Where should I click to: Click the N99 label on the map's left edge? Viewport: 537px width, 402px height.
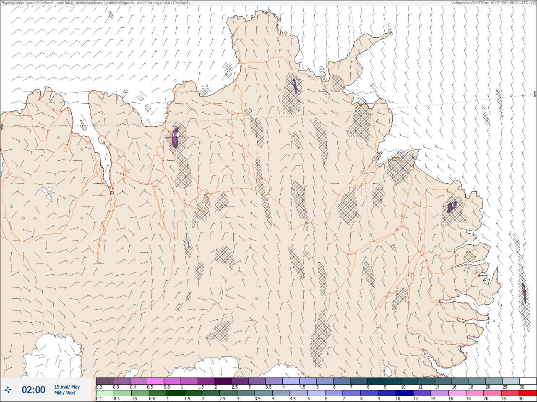click(2, 127)
